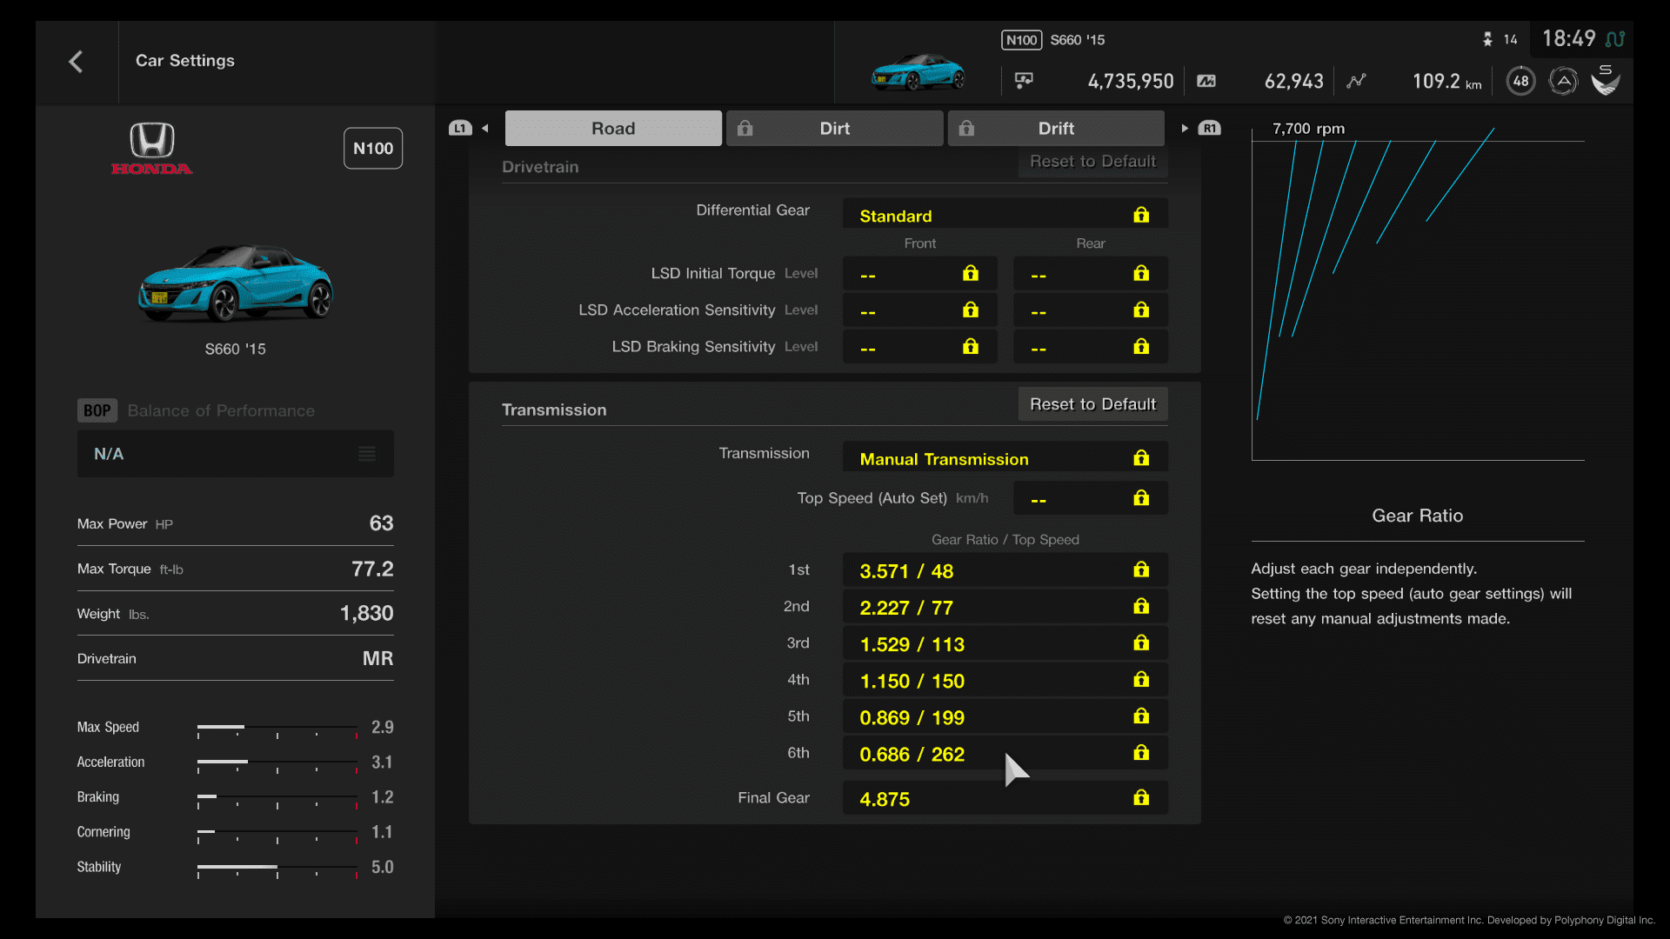This screenshot has width=1670, height=939.
Task: Select front LSD Acceleration Sensitivity value
Action: coord(919,310)
